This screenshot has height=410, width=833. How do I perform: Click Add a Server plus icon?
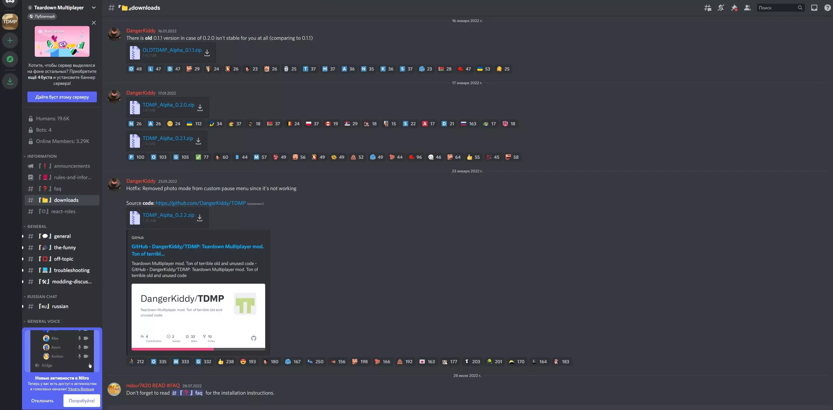(x=10, y=40)
